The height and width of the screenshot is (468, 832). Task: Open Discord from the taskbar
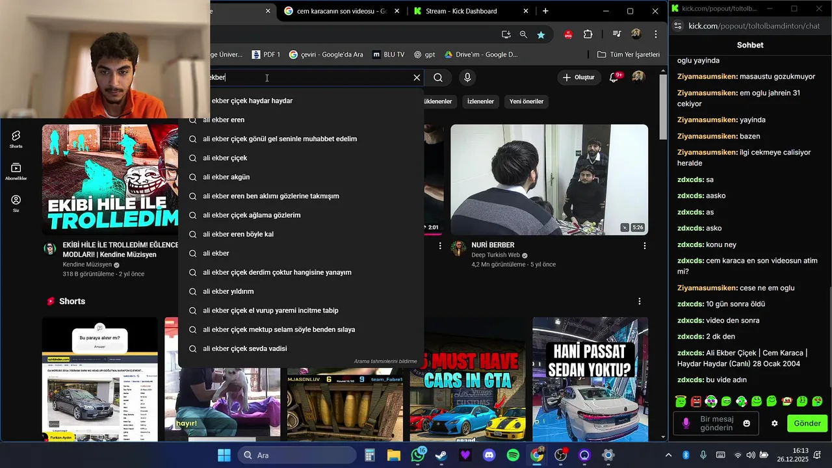489,455
